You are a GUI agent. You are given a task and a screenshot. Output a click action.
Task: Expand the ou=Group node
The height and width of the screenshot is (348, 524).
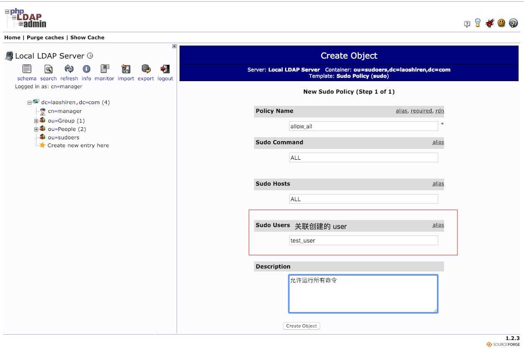point(36,121)
